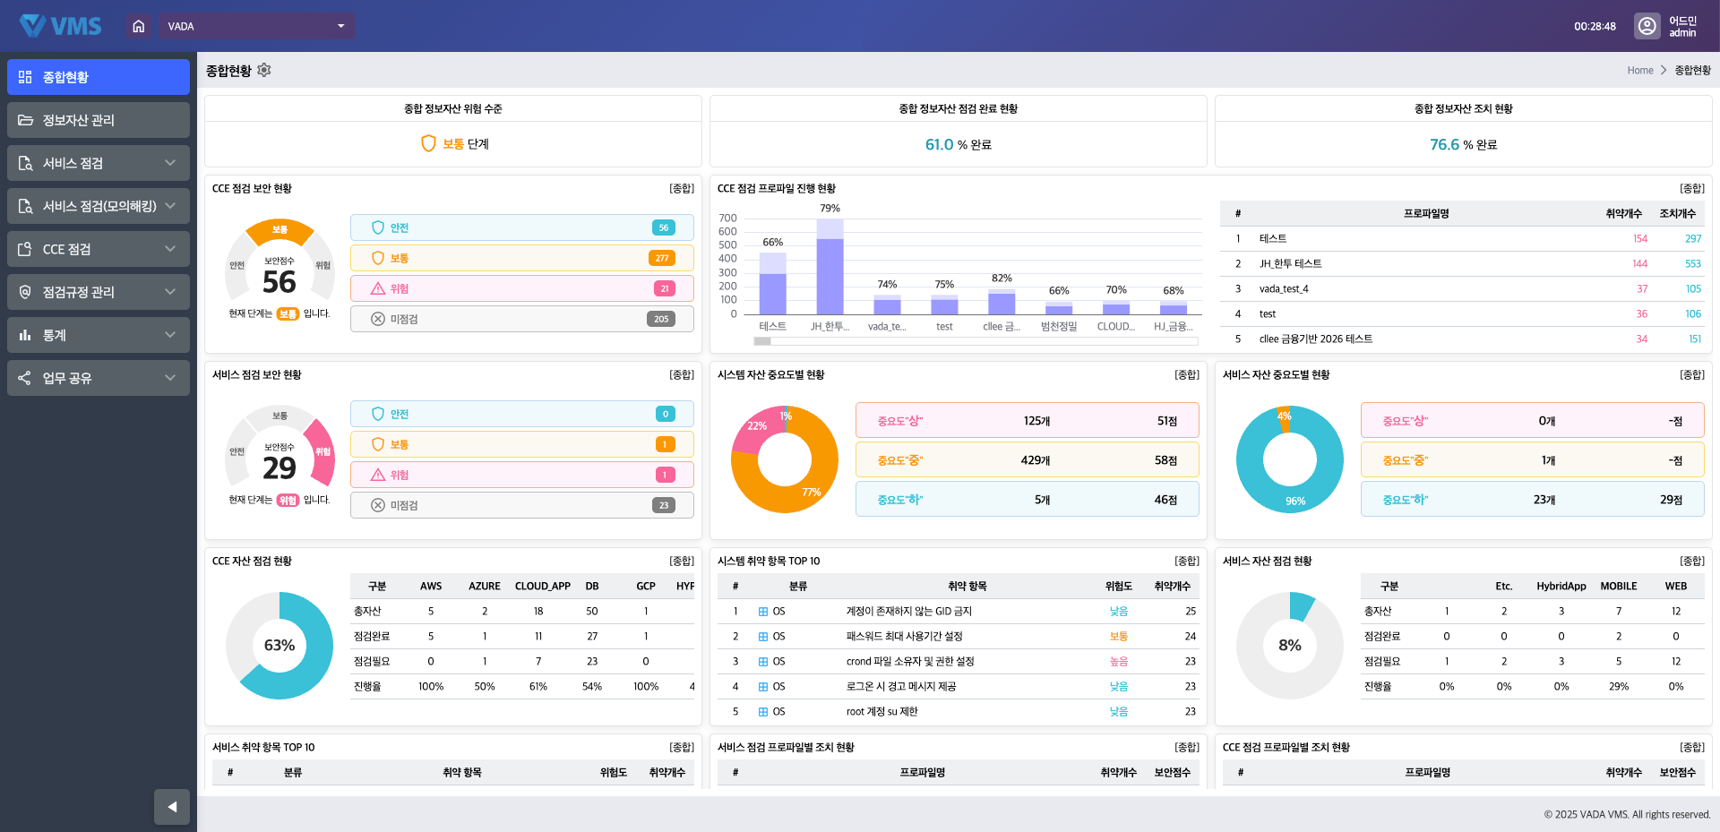Click 중요도"상" row showing 125개
1720x832 pixels.
[x=1028, y=421]
